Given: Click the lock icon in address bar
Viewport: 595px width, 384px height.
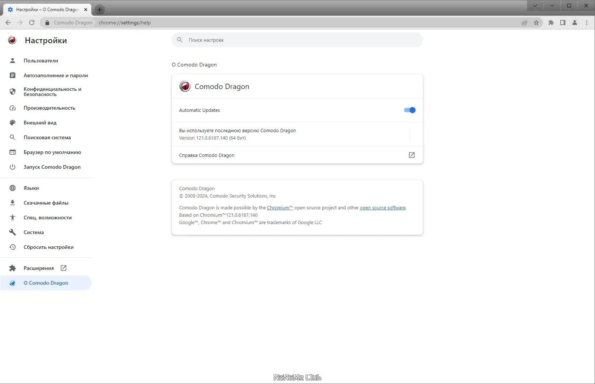Looking at the screenshot, I should coord(47,23).
